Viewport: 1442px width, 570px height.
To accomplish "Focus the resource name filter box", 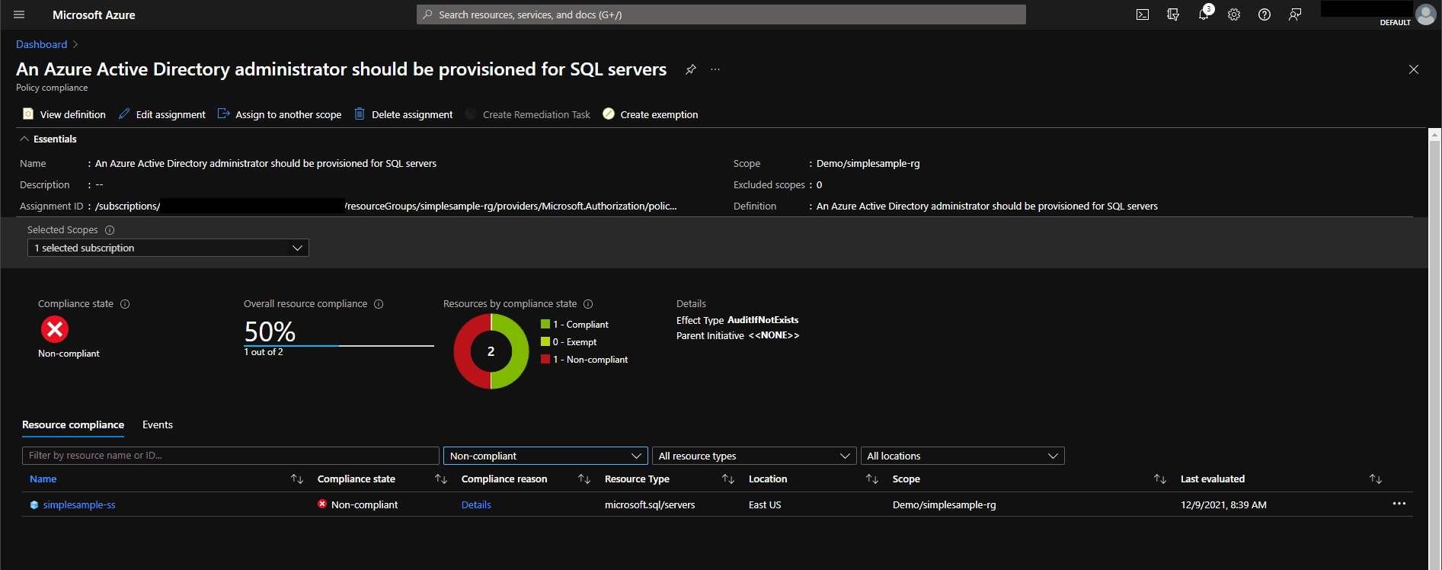I will coord(231,456).
